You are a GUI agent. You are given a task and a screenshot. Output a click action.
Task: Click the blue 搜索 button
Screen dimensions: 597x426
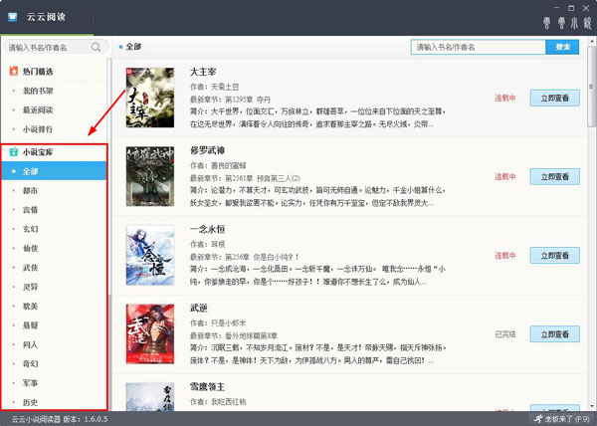(x=562, y=47)
